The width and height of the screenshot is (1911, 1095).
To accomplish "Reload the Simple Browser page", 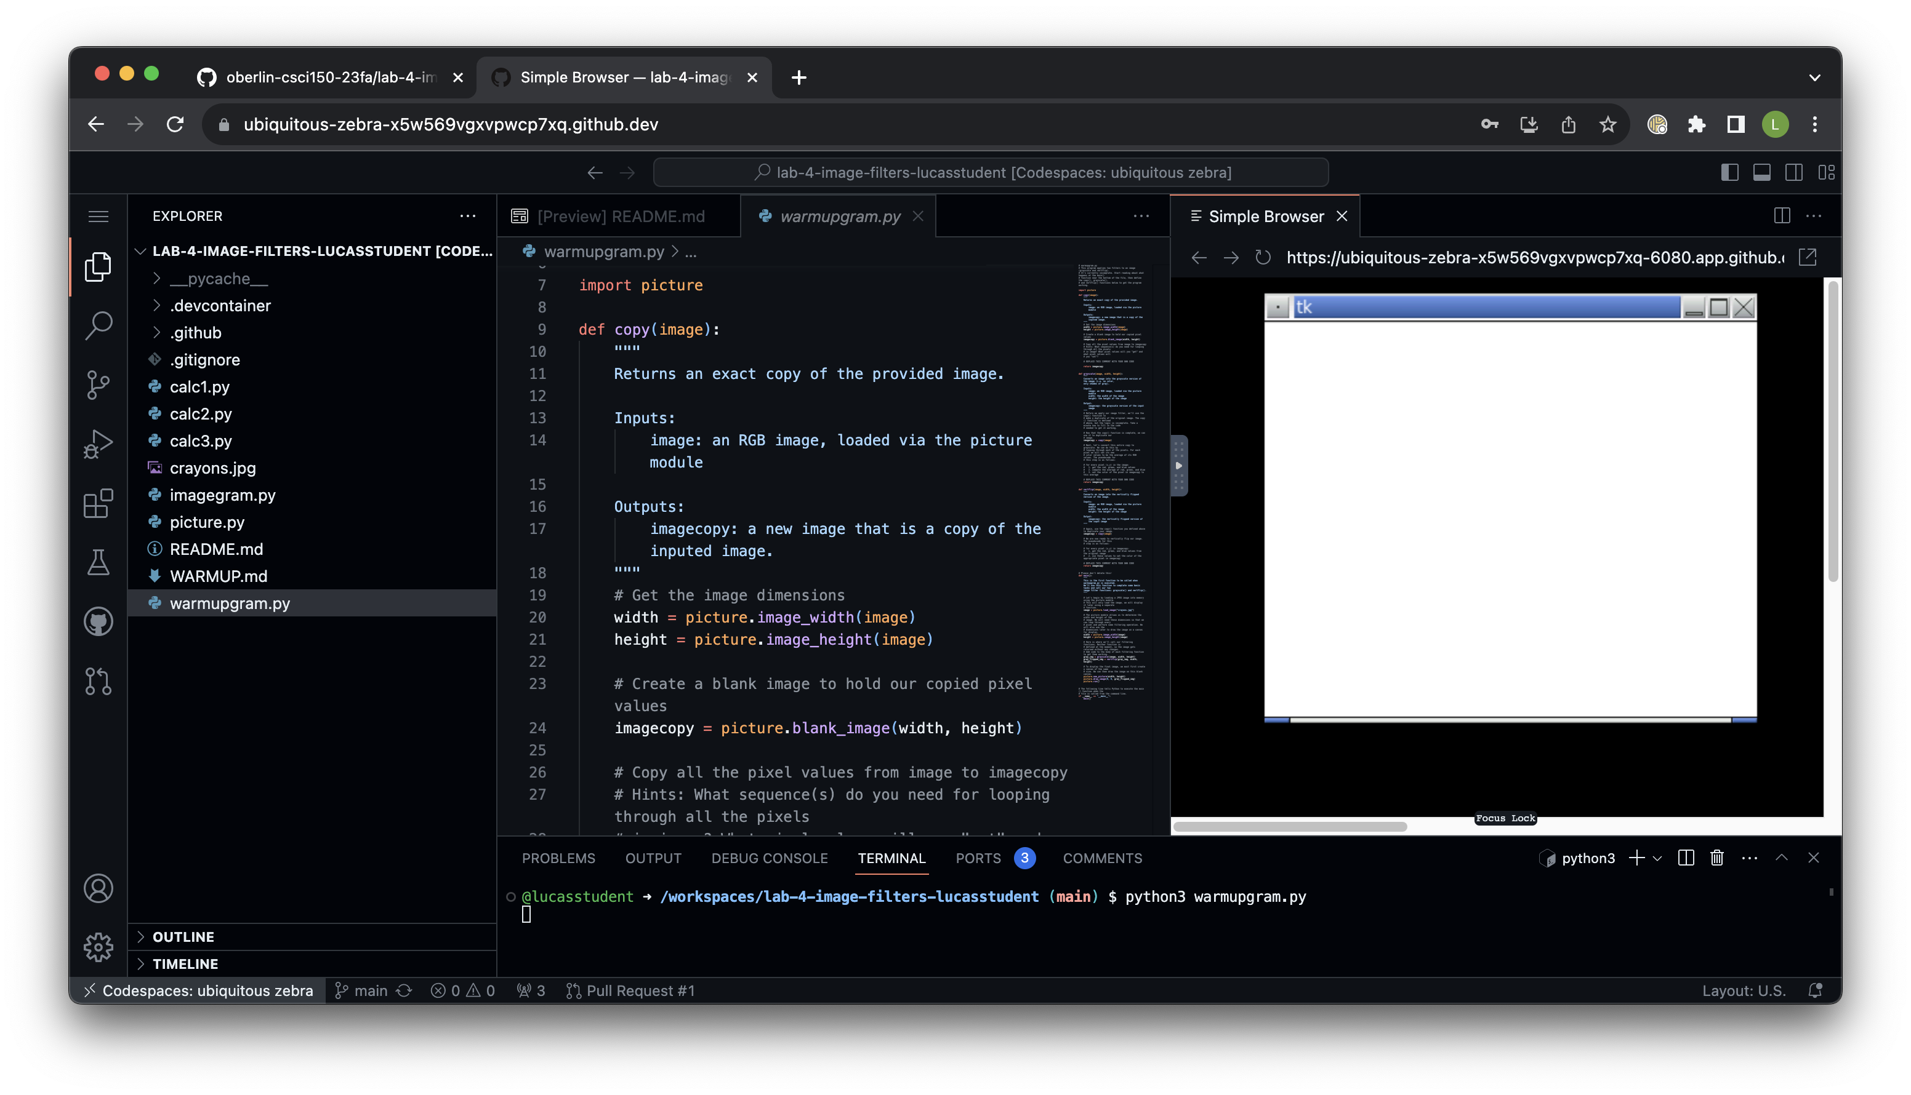I will point(1262,257).
